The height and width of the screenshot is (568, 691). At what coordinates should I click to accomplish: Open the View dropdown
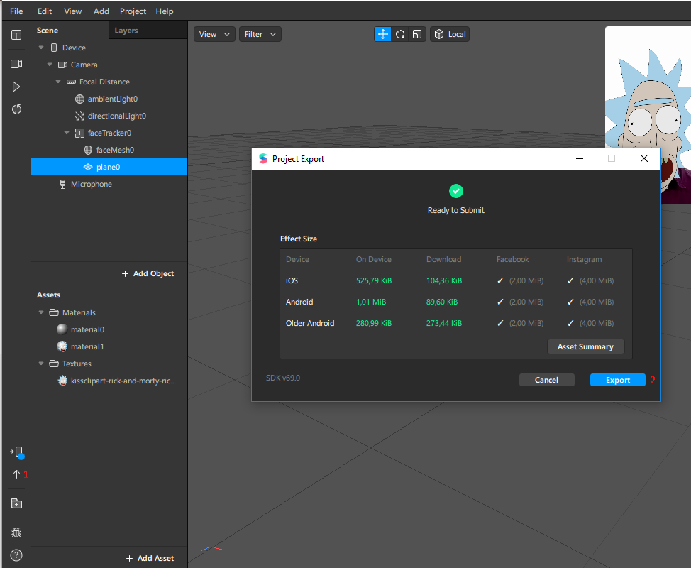pos(214,34)
